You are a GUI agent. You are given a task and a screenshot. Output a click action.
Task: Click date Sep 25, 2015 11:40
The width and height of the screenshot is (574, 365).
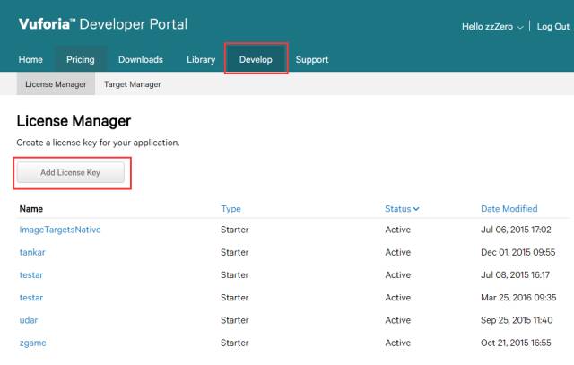click(x=517, y=320)
